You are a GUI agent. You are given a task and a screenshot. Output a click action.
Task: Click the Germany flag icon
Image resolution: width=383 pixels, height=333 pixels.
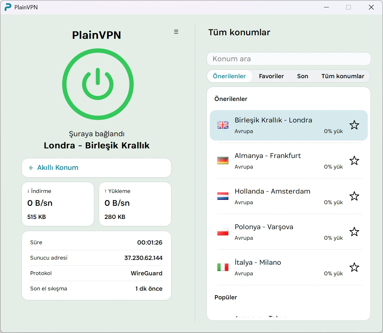click(223, 161)
